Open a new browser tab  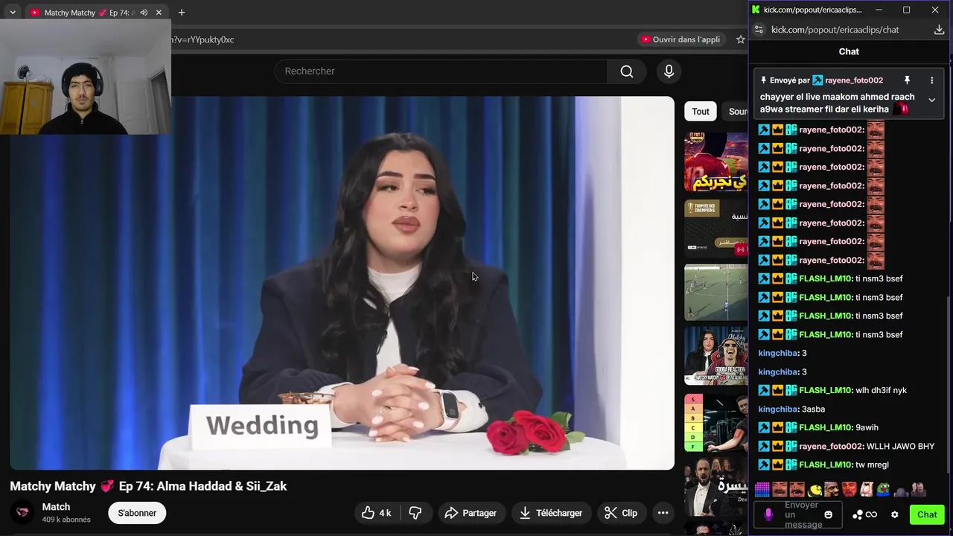point(181,13)
